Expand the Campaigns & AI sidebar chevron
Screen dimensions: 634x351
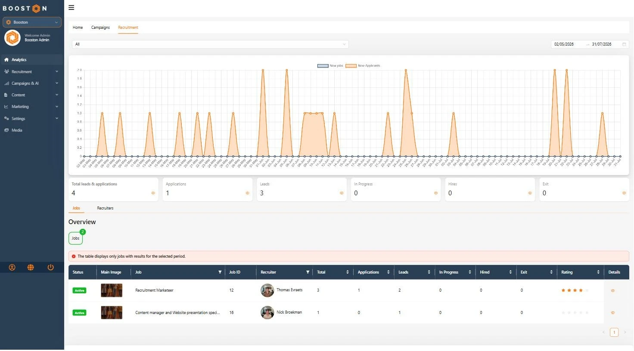(x=57, y=83)
